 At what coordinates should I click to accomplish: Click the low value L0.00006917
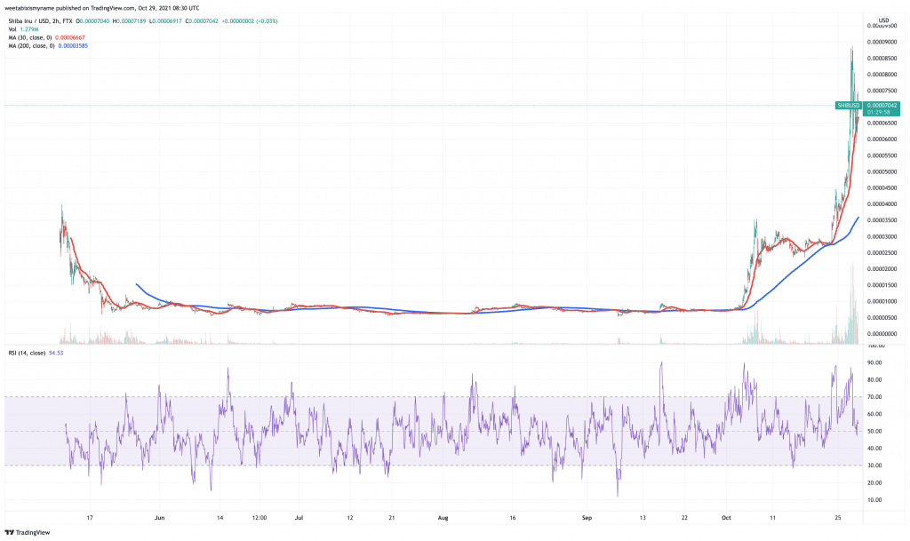point(165,21)
